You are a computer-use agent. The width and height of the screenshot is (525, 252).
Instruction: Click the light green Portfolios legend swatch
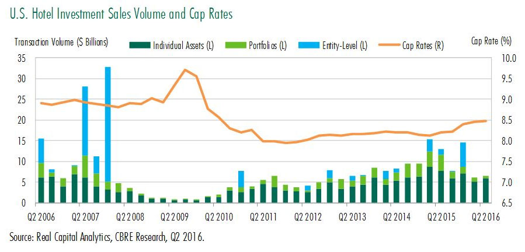[236, 45]
